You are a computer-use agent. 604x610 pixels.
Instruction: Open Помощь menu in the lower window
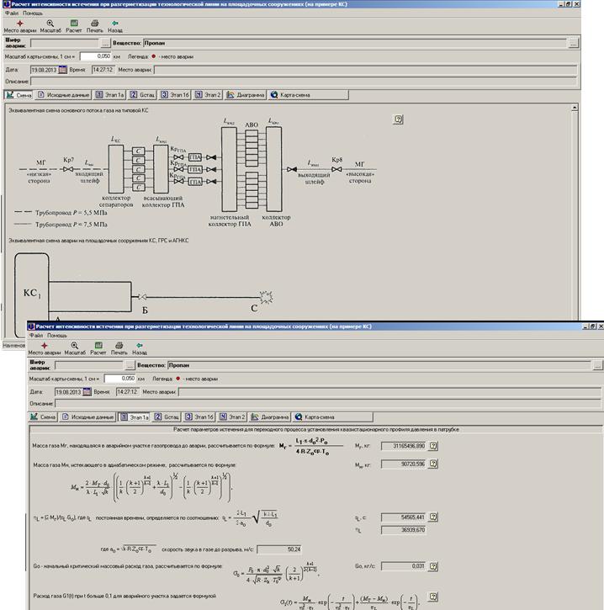pos(58,335)
